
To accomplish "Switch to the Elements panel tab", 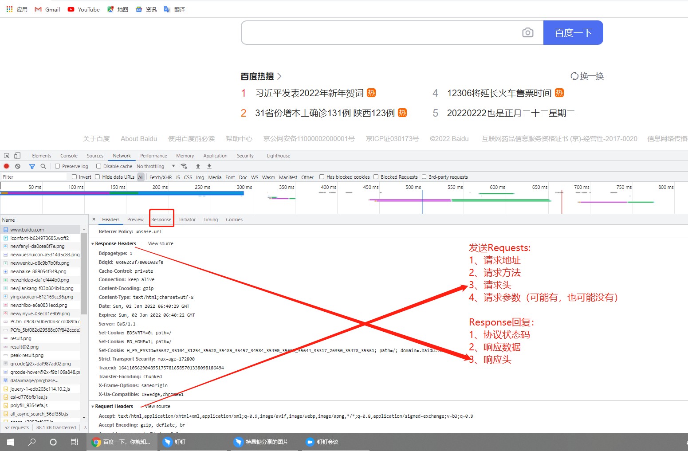I will point(42,156).
